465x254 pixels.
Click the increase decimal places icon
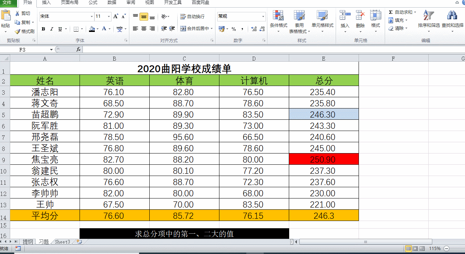click(254, 29)
